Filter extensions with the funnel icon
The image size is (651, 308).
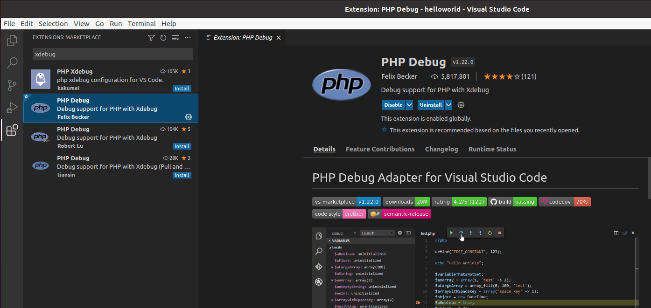pos(151,38)
